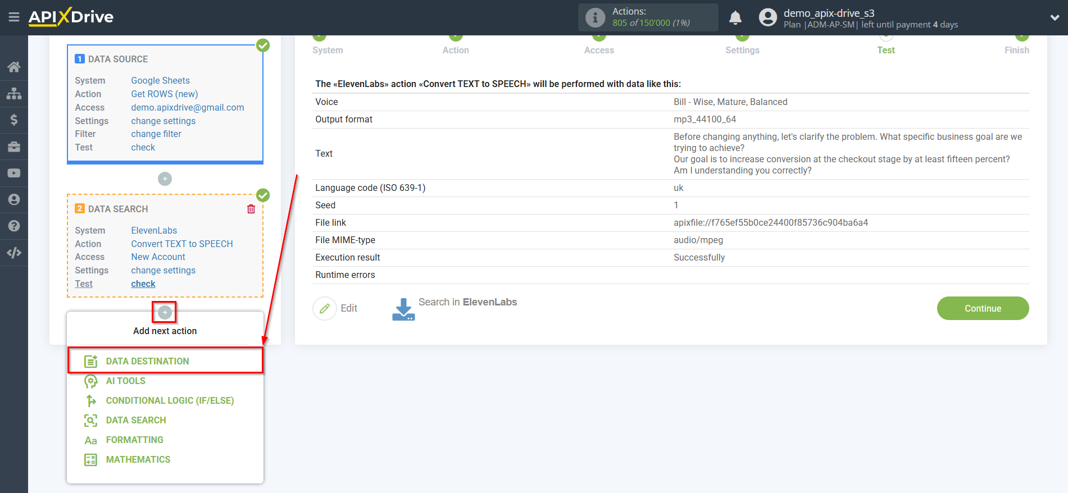Open Get ROWS (new) action link

pos(165,94)
